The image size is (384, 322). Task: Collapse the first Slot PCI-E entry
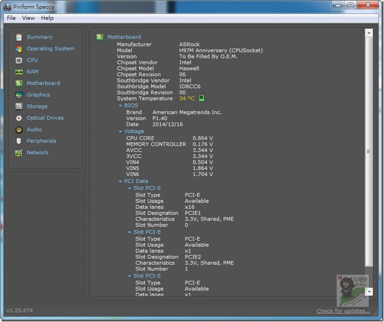click(x=129, y=188)
